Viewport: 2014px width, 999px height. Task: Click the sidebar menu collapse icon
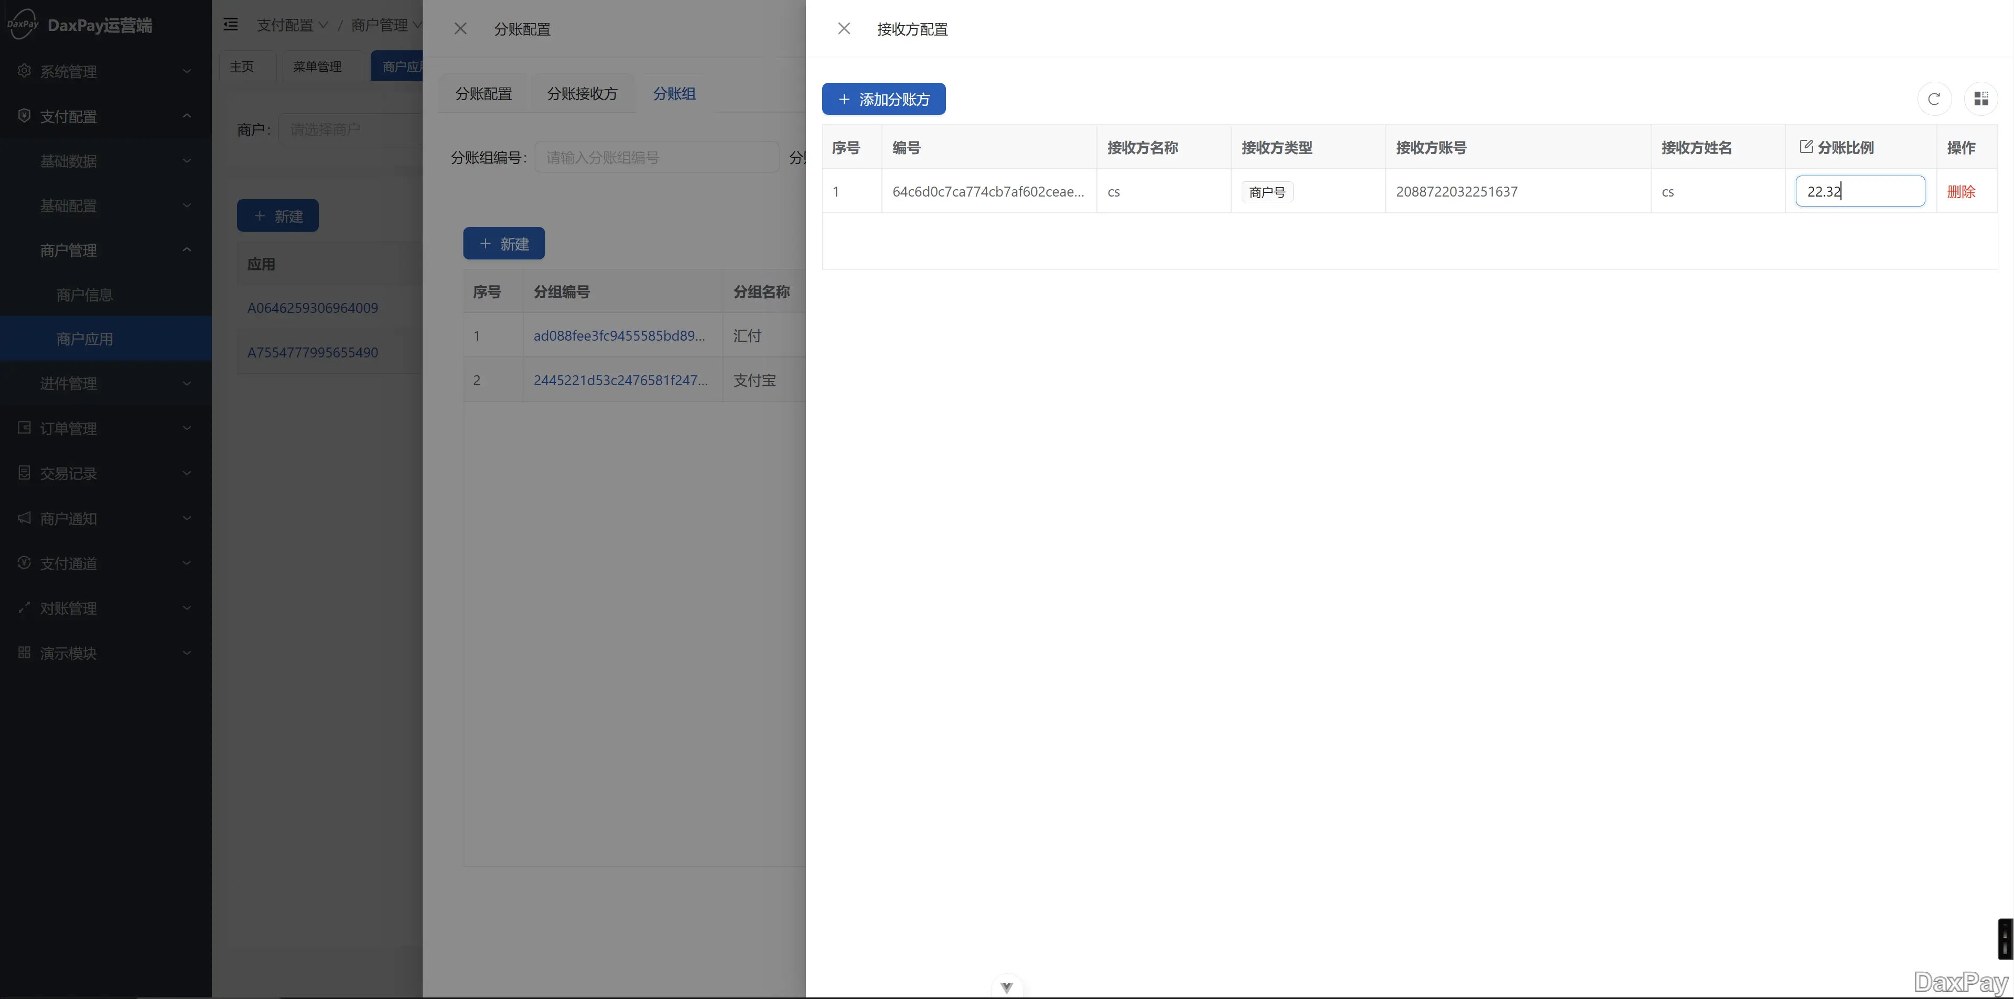[231, 25]
